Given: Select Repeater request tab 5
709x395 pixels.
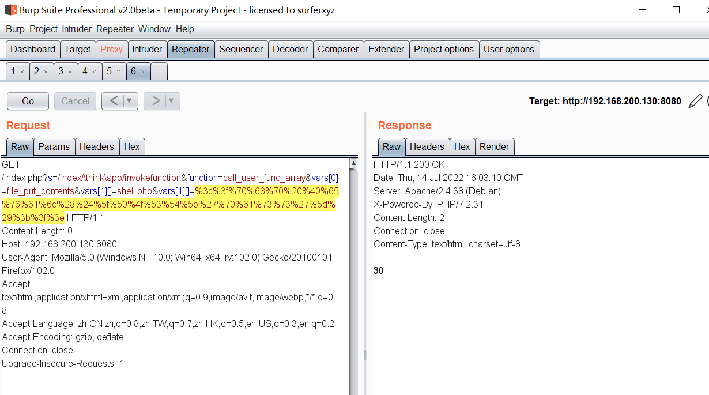Looking at the screenshot, I should pyautogui.click(x=110, y=72).
